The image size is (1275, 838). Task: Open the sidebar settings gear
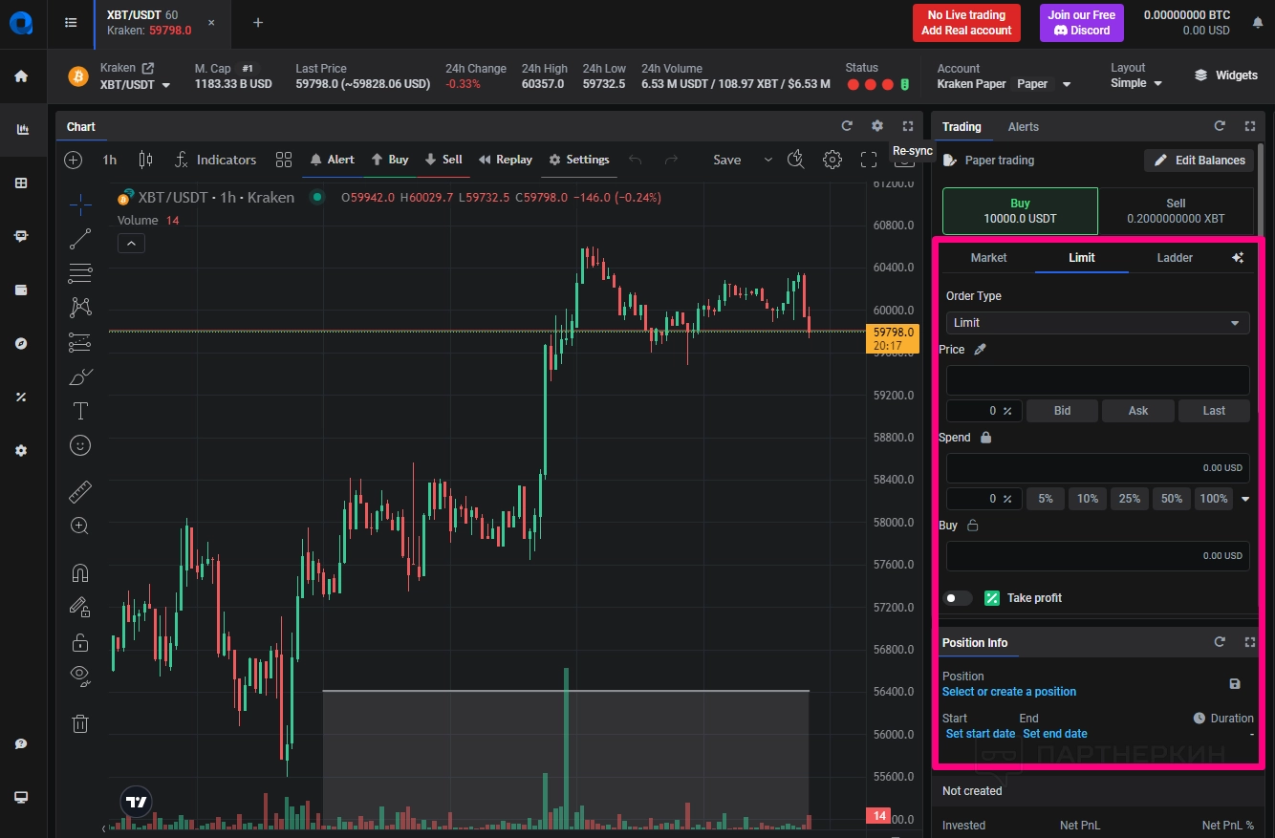21,451
